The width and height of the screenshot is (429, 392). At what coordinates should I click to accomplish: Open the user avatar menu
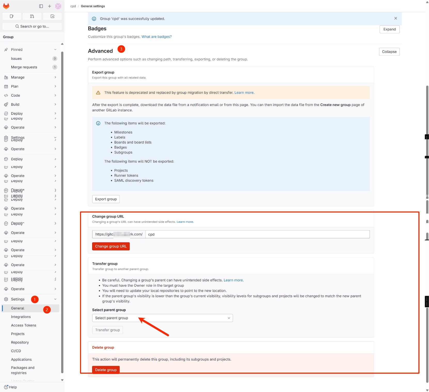pos(58,6)
